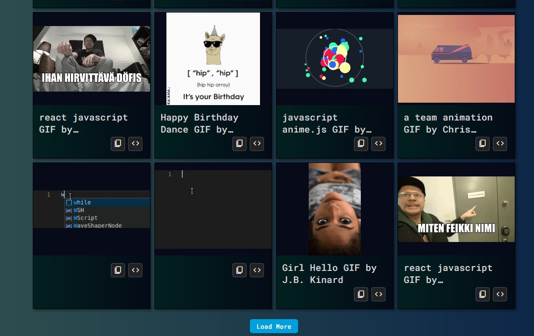Viewport: 534px width, 336px height.
Task: Copy the Happy Birthday Dance GIF link
Action: (239, 144)
